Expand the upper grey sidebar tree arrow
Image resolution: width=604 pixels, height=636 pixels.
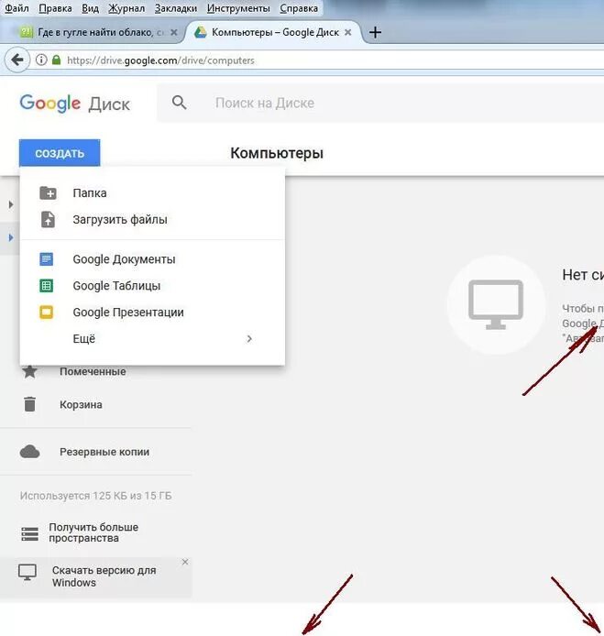pyautogui.click(x=11, y=204)
